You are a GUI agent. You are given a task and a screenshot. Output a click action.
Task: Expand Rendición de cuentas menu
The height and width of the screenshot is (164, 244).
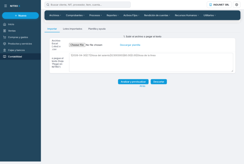click(157, 15)
